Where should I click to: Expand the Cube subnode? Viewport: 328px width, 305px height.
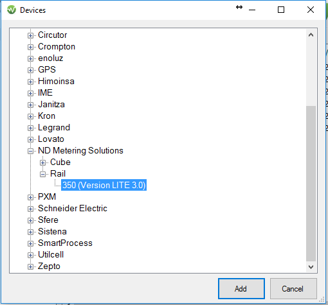42,162
